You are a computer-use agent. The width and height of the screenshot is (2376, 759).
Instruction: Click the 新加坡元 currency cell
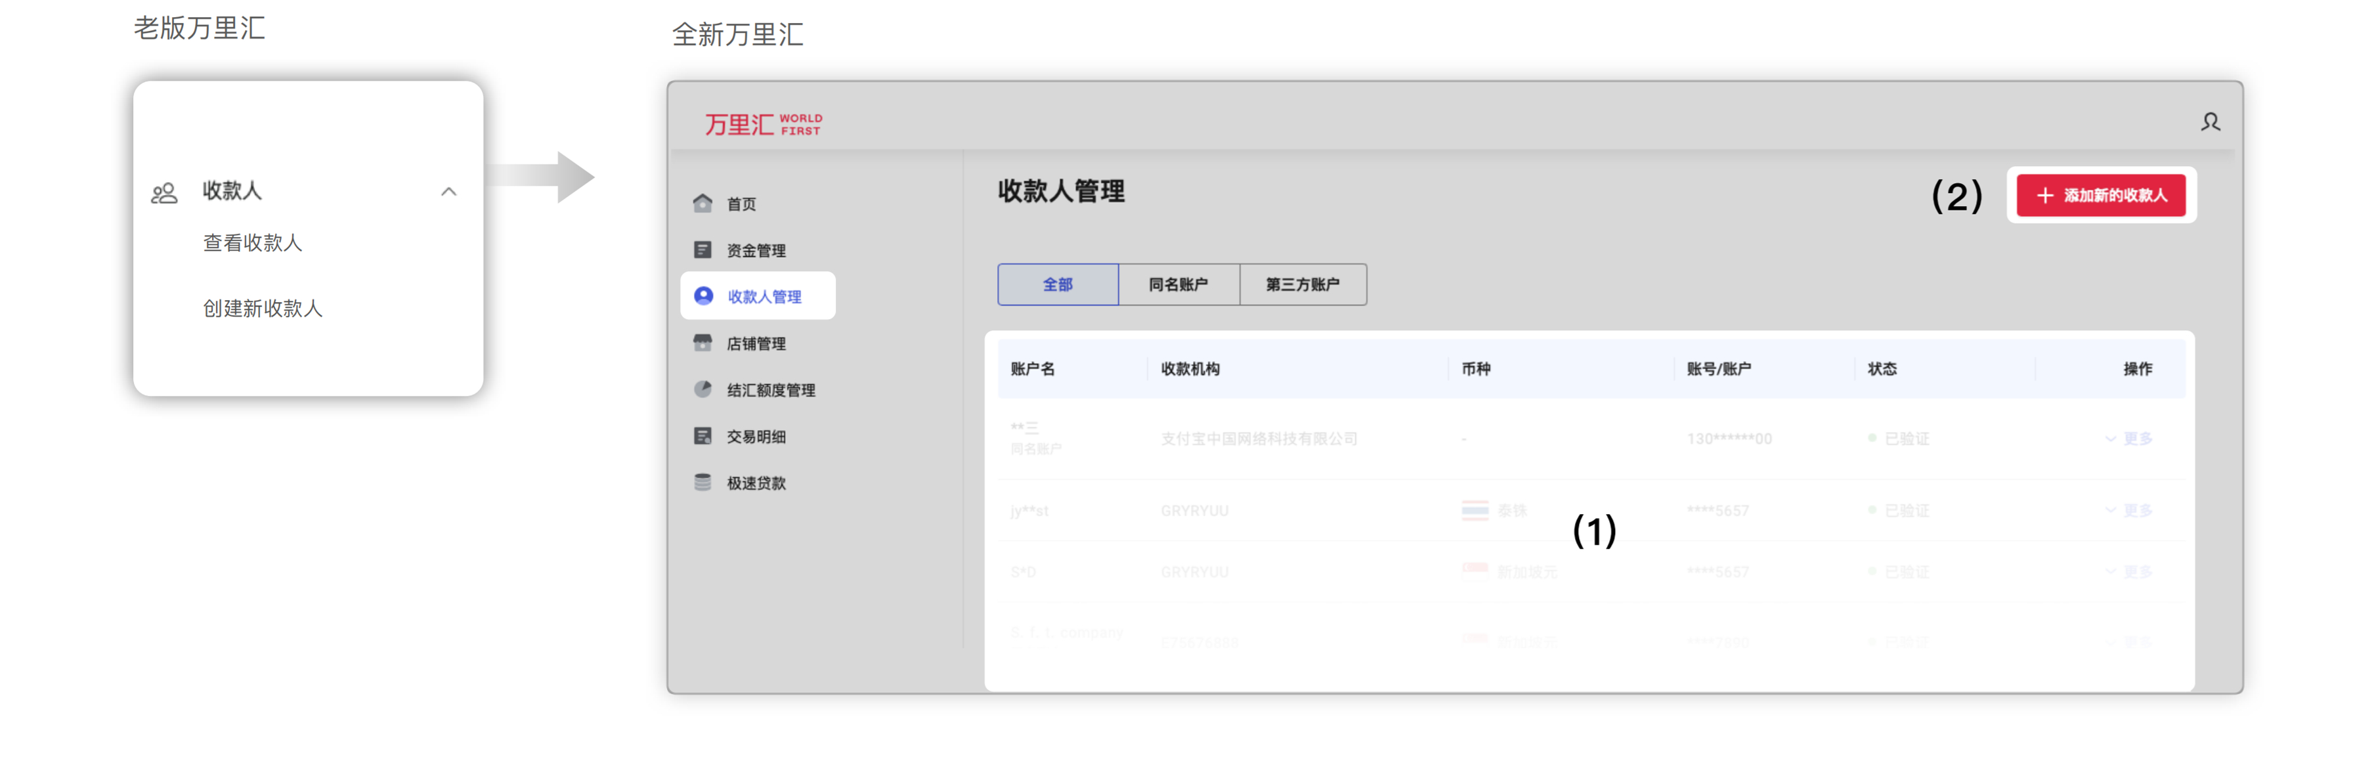1509,572
